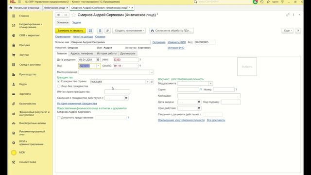Open the Зарплата section

pos(25,94)
